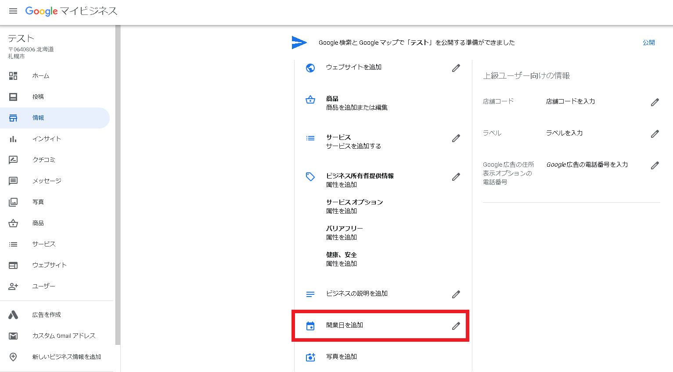Open クチコミ in the sidebar
The width and height of the screenshot is (673, 372).
coord(55,160)
